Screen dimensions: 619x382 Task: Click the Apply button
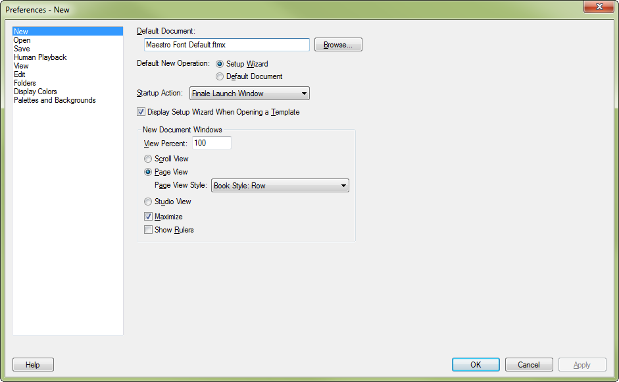coord(582,365)
